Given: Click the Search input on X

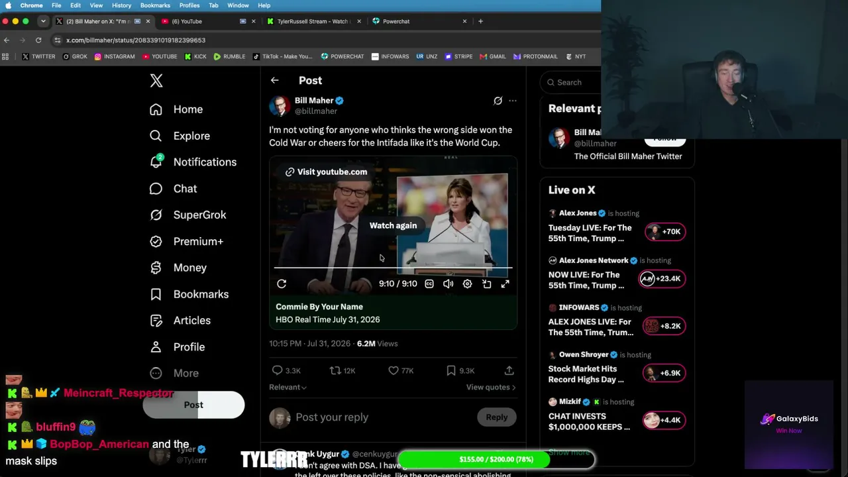Looking at the screenshot, I should tap(570, 82).
